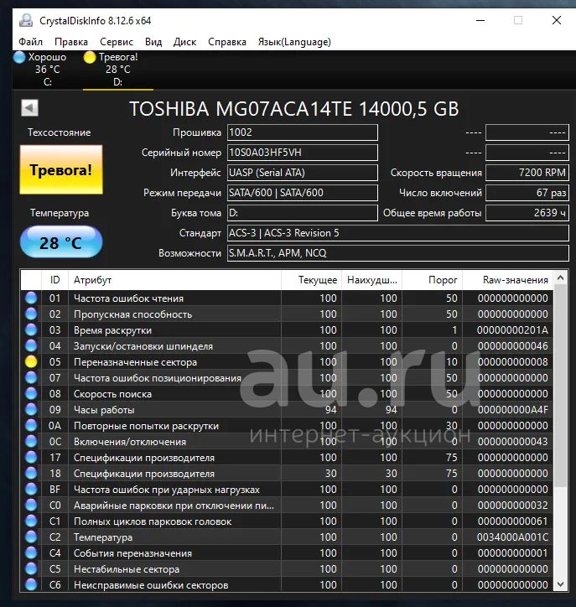Viewport: 576px width, 607px height.
Task: Select the Запуски/остановки шпинделя row
Action: [287, 345]
